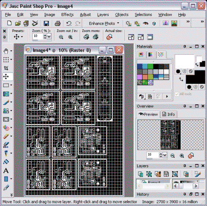The width and height of the screenshot is (207, 206).
Task: Toggle background transparent button in Materials
Action: pos(202,87)
